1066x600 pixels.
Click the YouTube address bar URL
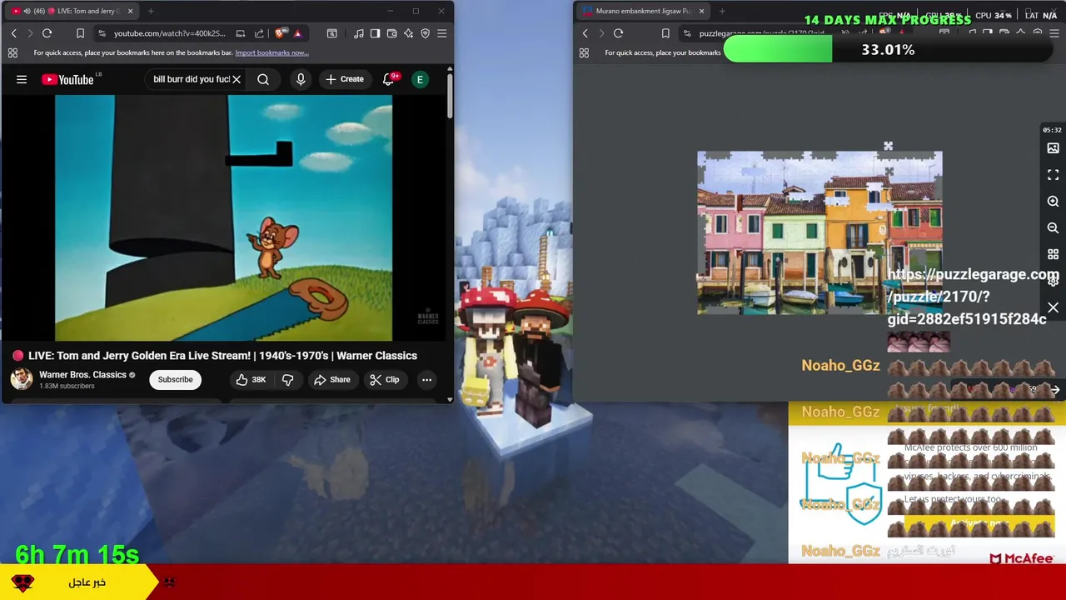169,33
